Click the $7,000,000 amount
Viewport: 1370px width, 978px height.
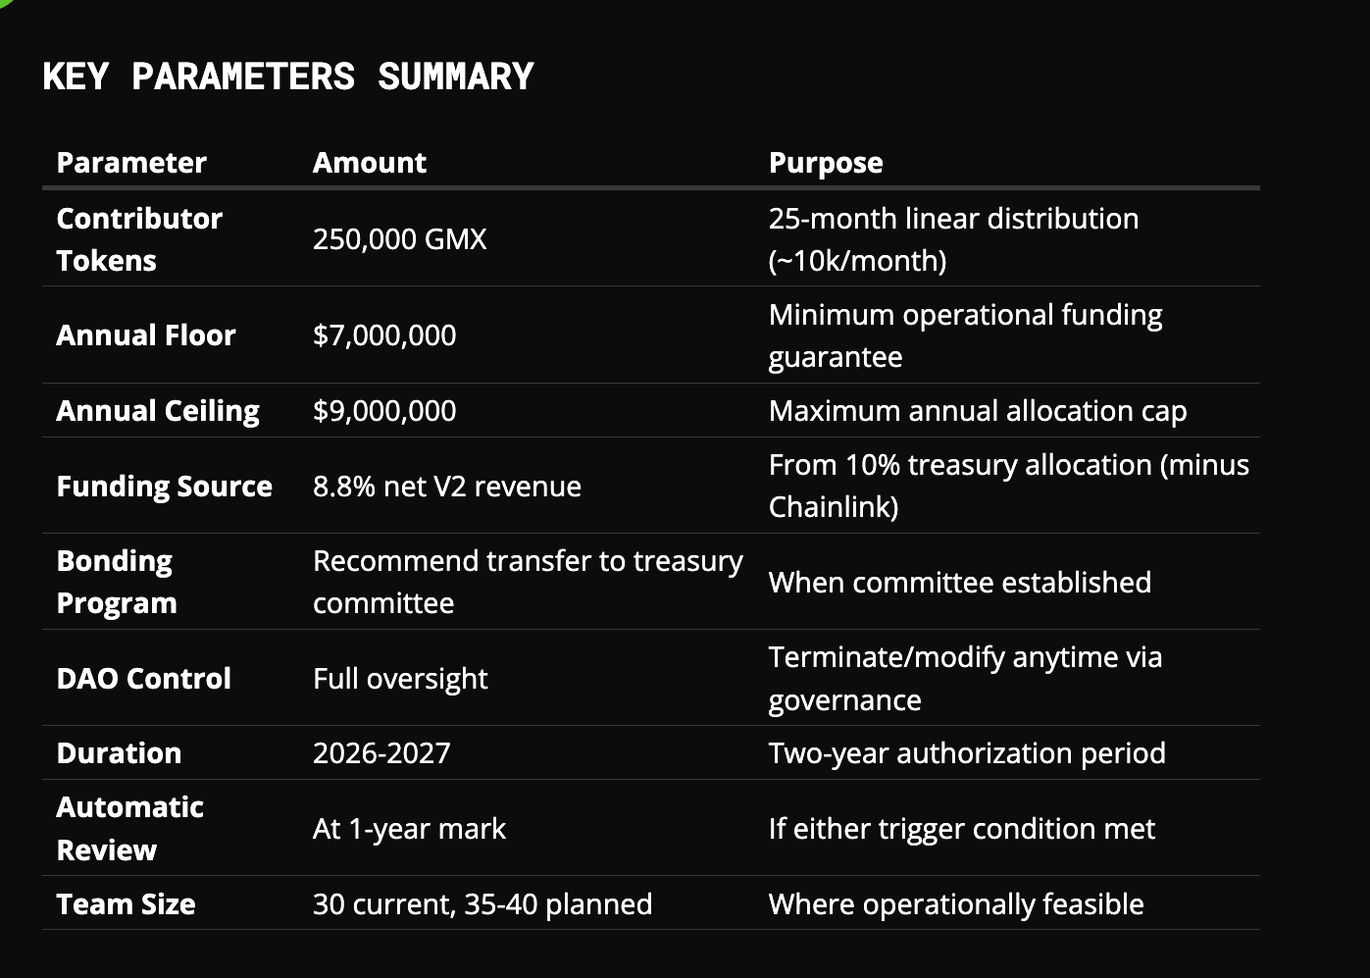coord(384,335)
